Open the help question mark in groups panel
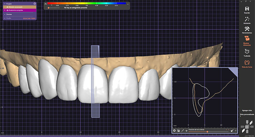This screenshot has height=137, width=255. coord(35,3)
